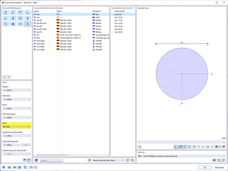Click the cart icon in bottom toolbar
The width and height of the screenshot is (228, 171).
[19, 167]
